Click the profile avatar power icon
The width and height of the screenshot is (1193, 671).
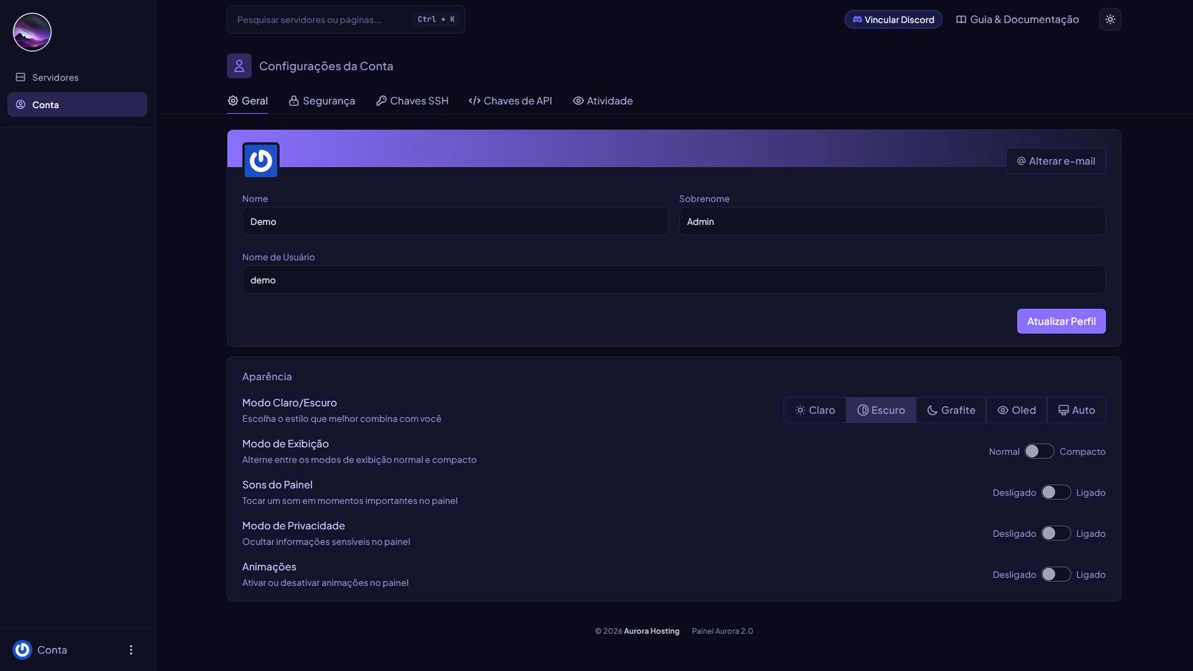pos(260,161)
